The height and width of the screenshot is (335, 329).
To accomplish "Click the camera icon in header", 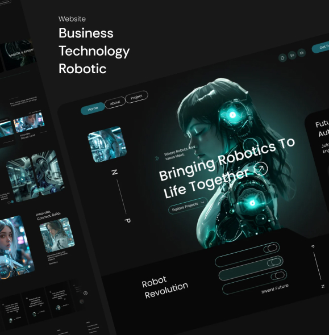I will (x=302, y=53).
